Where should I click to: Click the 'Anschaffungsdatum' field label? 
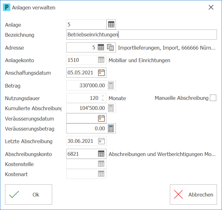coord(28,73)
